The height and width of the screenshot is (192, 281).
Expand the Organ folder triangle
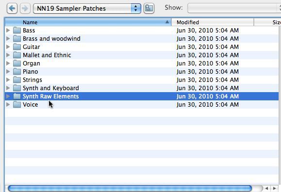8,63
